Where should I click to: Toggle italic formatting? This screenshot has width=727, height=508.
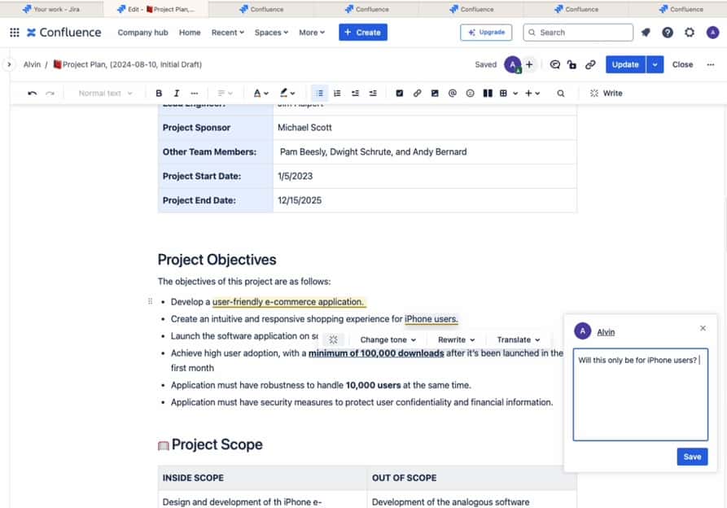[177, 93]
